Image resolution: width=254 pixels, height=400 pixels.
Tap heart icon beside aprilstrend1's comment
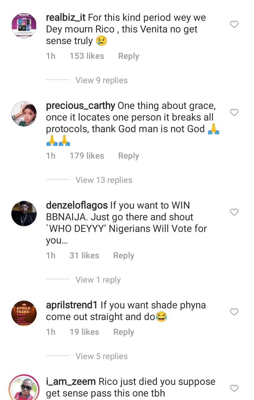pos(234,312)
